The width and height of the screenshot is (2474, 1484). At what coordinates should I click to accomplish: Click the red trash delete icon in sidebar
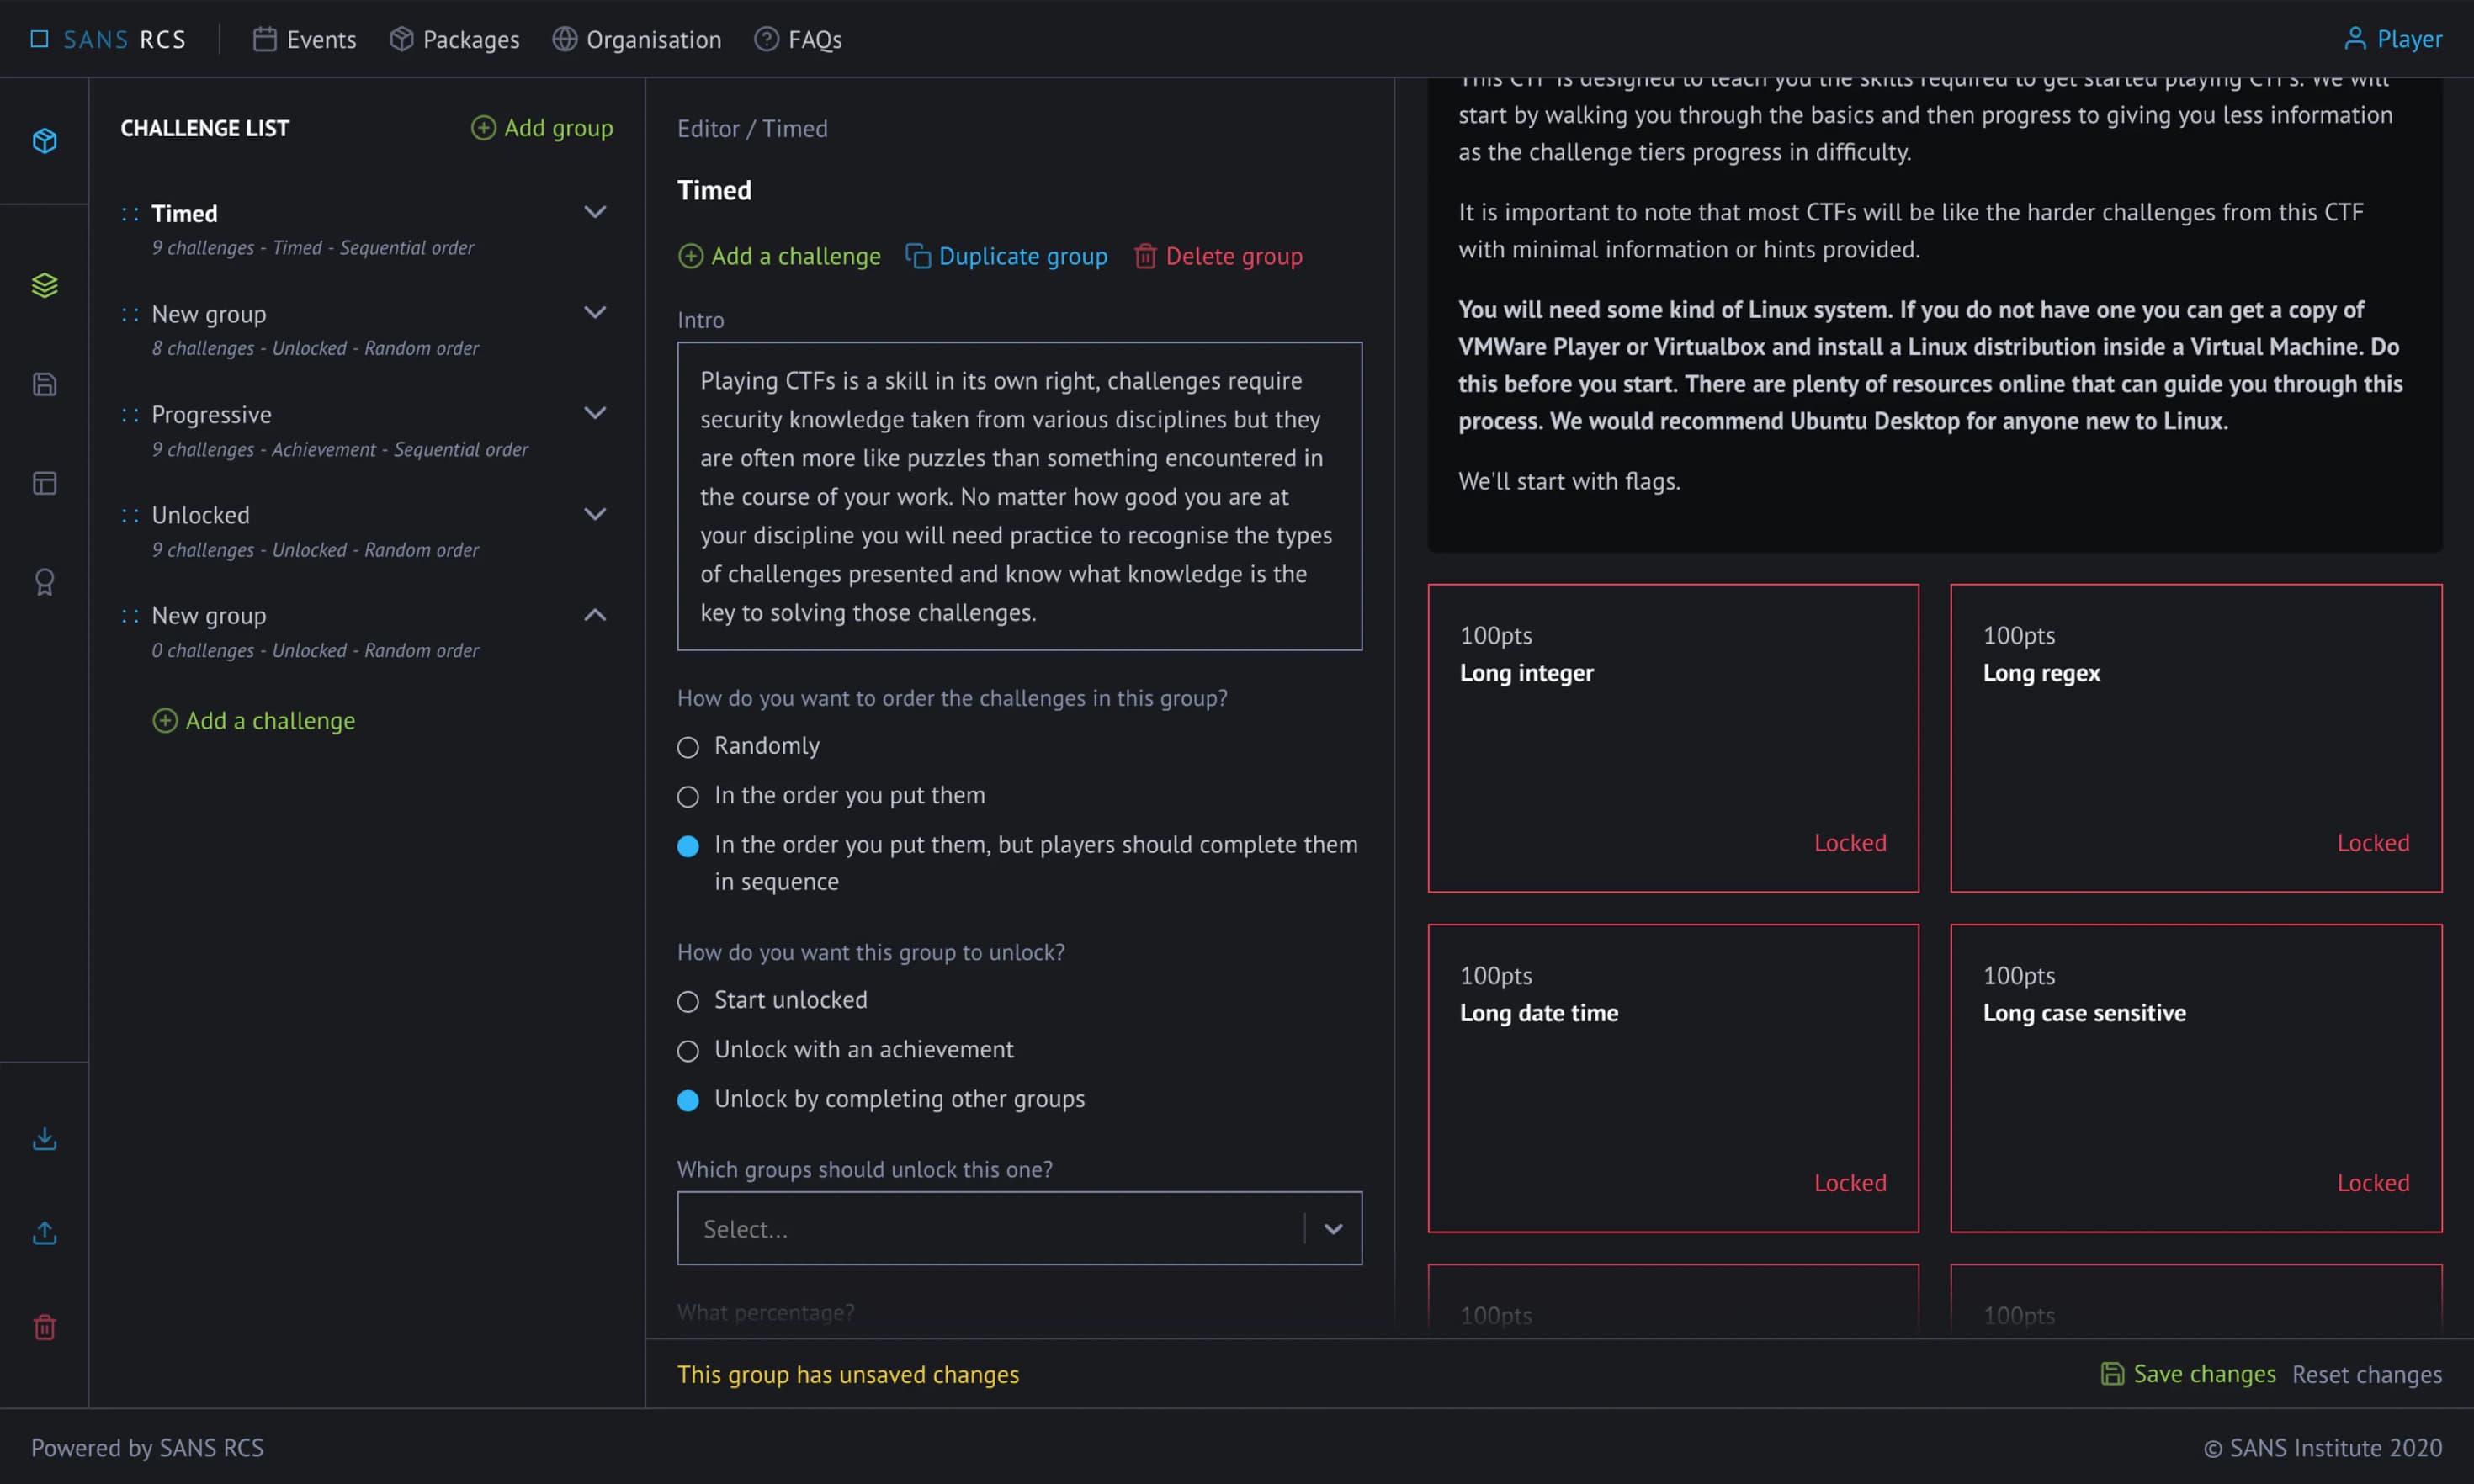(44, 1327)
